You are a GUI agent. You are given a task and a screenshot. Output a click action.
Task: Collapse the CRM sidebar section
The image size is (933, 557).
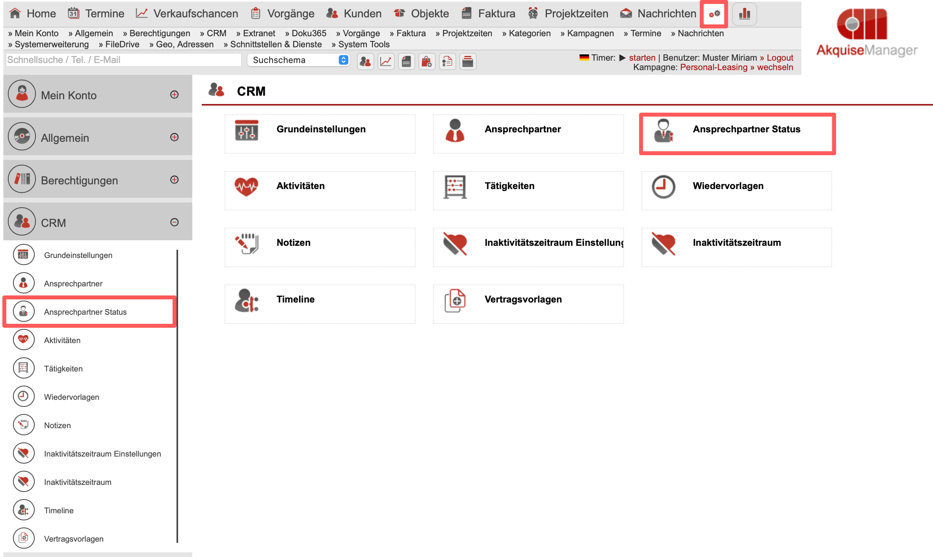(174, 222)
